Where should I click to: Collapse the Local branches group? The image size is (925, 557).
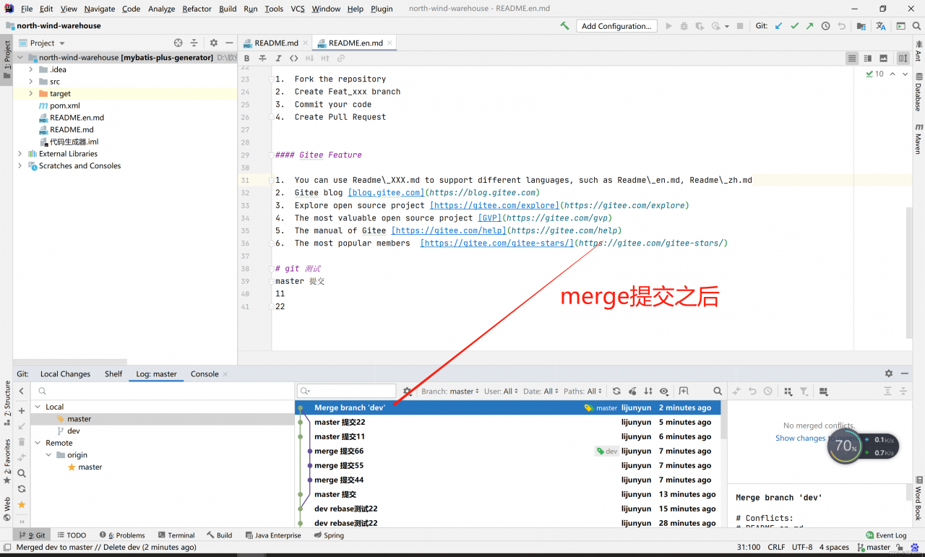coord(37,407)
